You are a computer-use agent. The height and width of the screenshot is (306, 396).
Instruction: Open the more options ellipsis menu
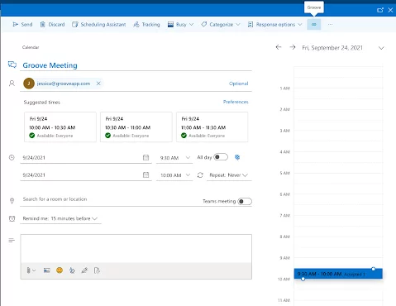[x=330, y=25]
